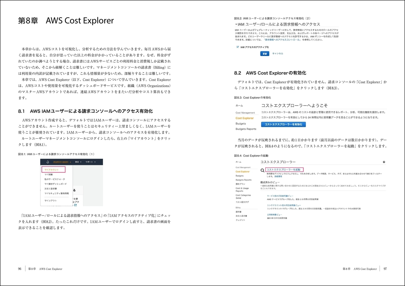
Task: Click the magnifier icon beside コストエクスプローラーを起動
Action: [262, 171]
